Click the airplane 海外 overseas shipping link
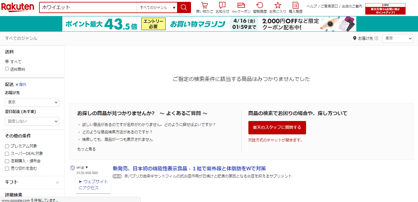Image resolution: width=418 pixels, height=202 pixels. (21, 84)
